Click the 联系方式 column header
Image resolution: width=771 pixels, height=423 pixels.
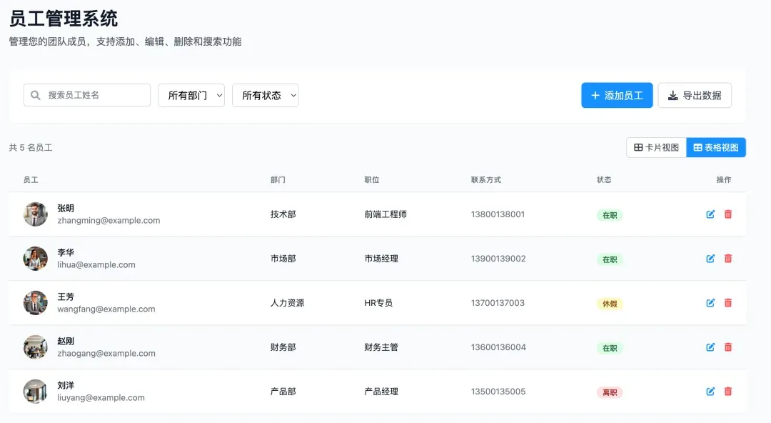pos(486,180)
